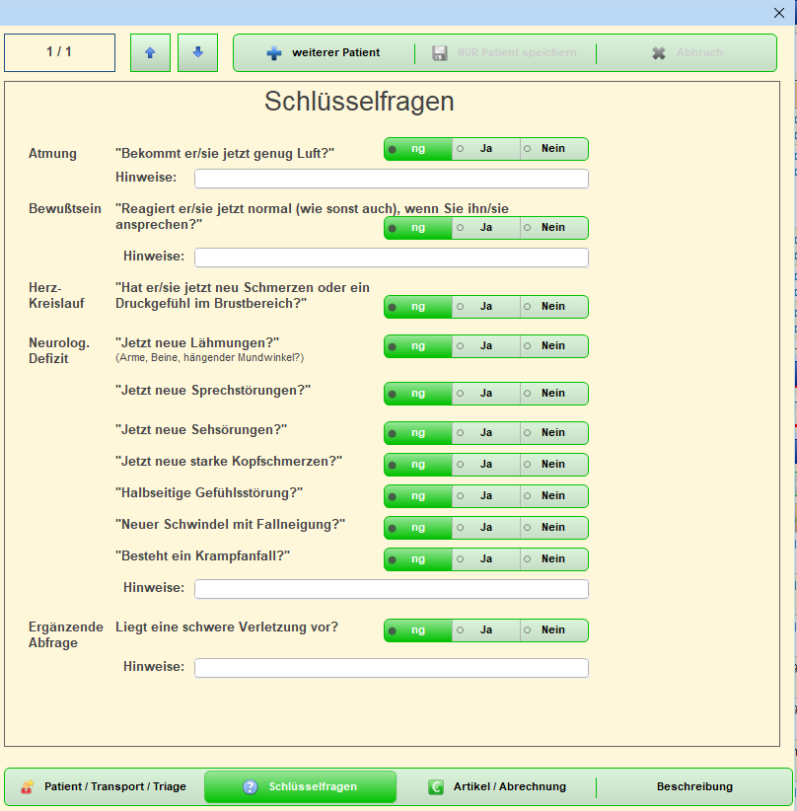Click the 1 / 1 patient counter field

[59, 53]
